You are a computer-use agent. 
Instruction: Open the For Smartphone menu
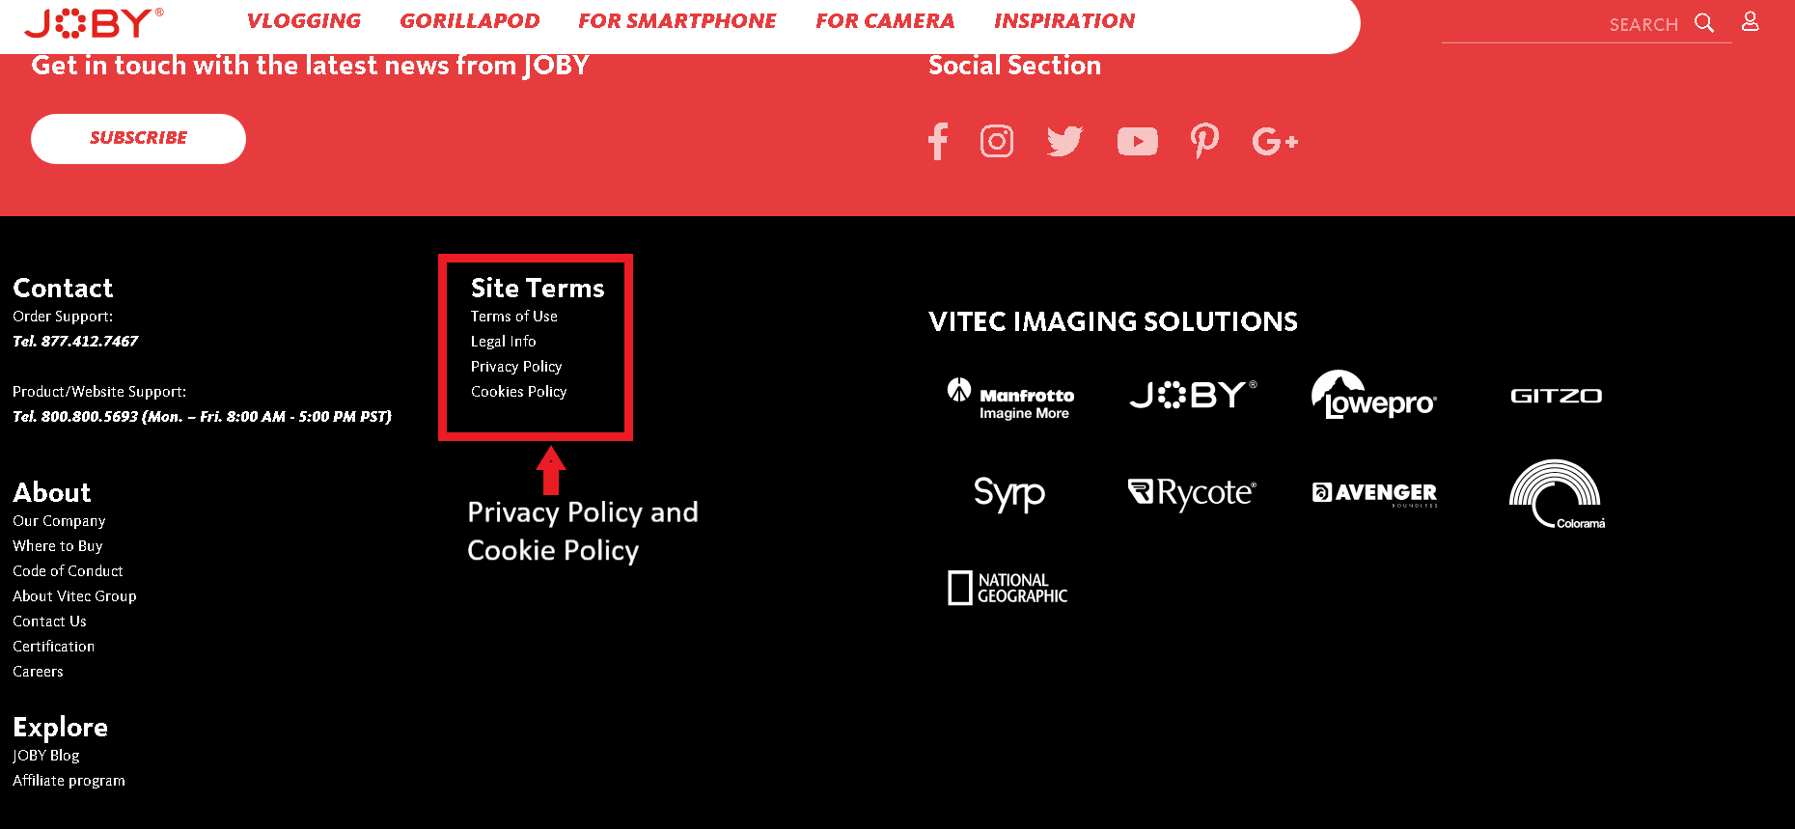tap(677, 21)
